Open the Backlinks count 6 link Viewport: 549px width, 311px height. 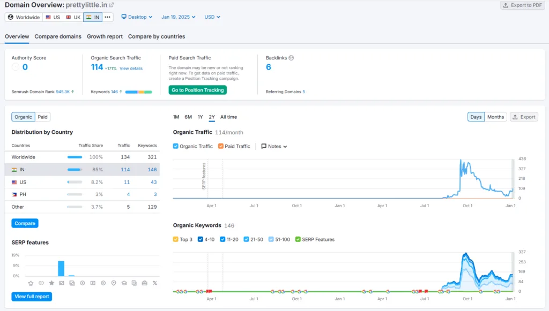pyautogui.click(x=269, y=67)
